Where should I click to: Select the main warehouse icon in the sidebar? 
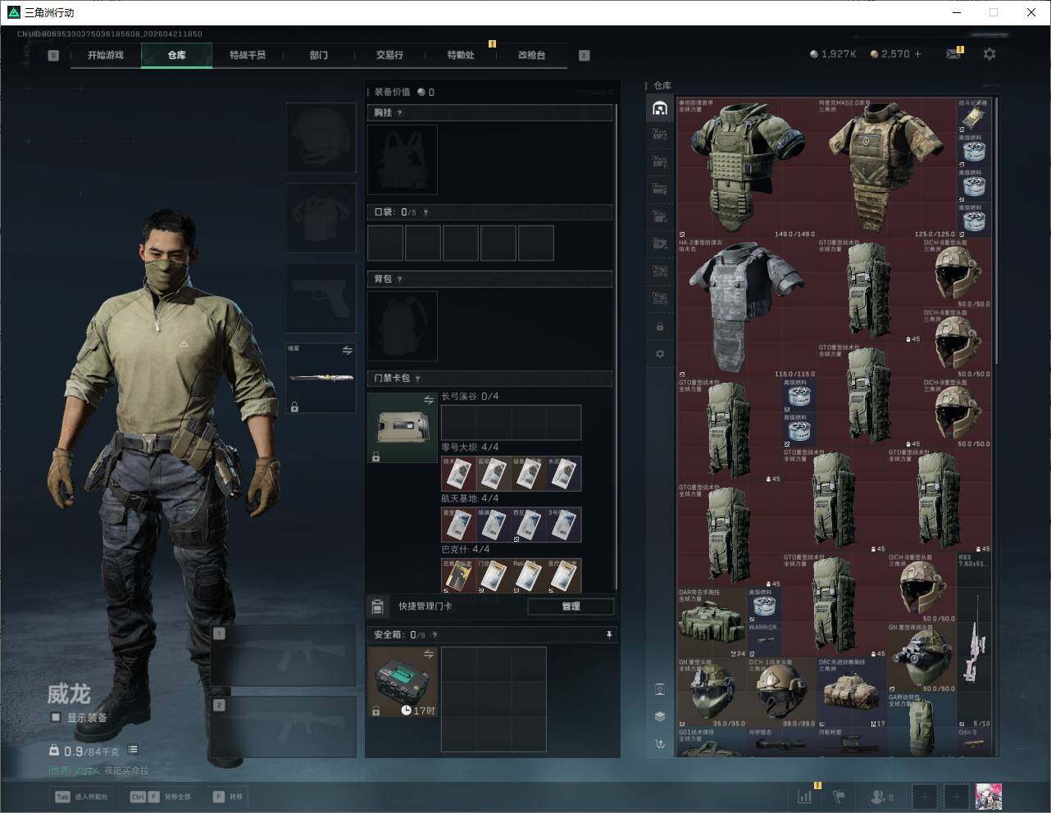[660, 108]
